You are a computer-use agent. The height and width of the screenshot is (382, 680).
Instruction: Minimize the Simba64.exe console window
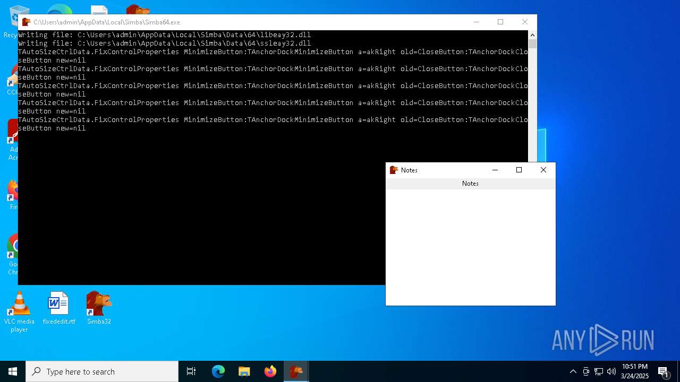coord(477,22)
